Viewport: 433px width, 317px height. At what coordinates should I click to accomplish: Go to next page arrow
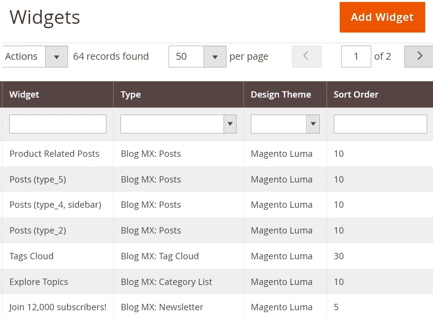[418, 56]
